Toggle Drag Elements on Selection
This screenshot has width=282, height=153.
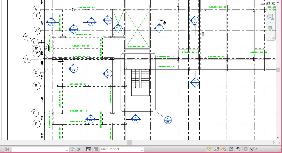click(x=238, y=149)
